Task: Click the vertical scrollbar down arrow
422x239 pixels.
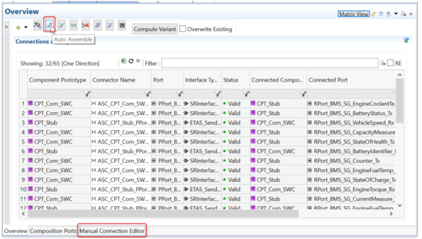Action: 400,206
